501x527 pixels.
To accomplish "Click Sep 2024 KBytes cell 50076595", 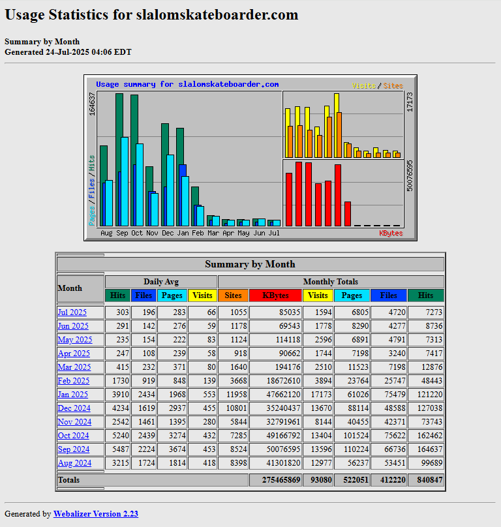I will 275,449.
